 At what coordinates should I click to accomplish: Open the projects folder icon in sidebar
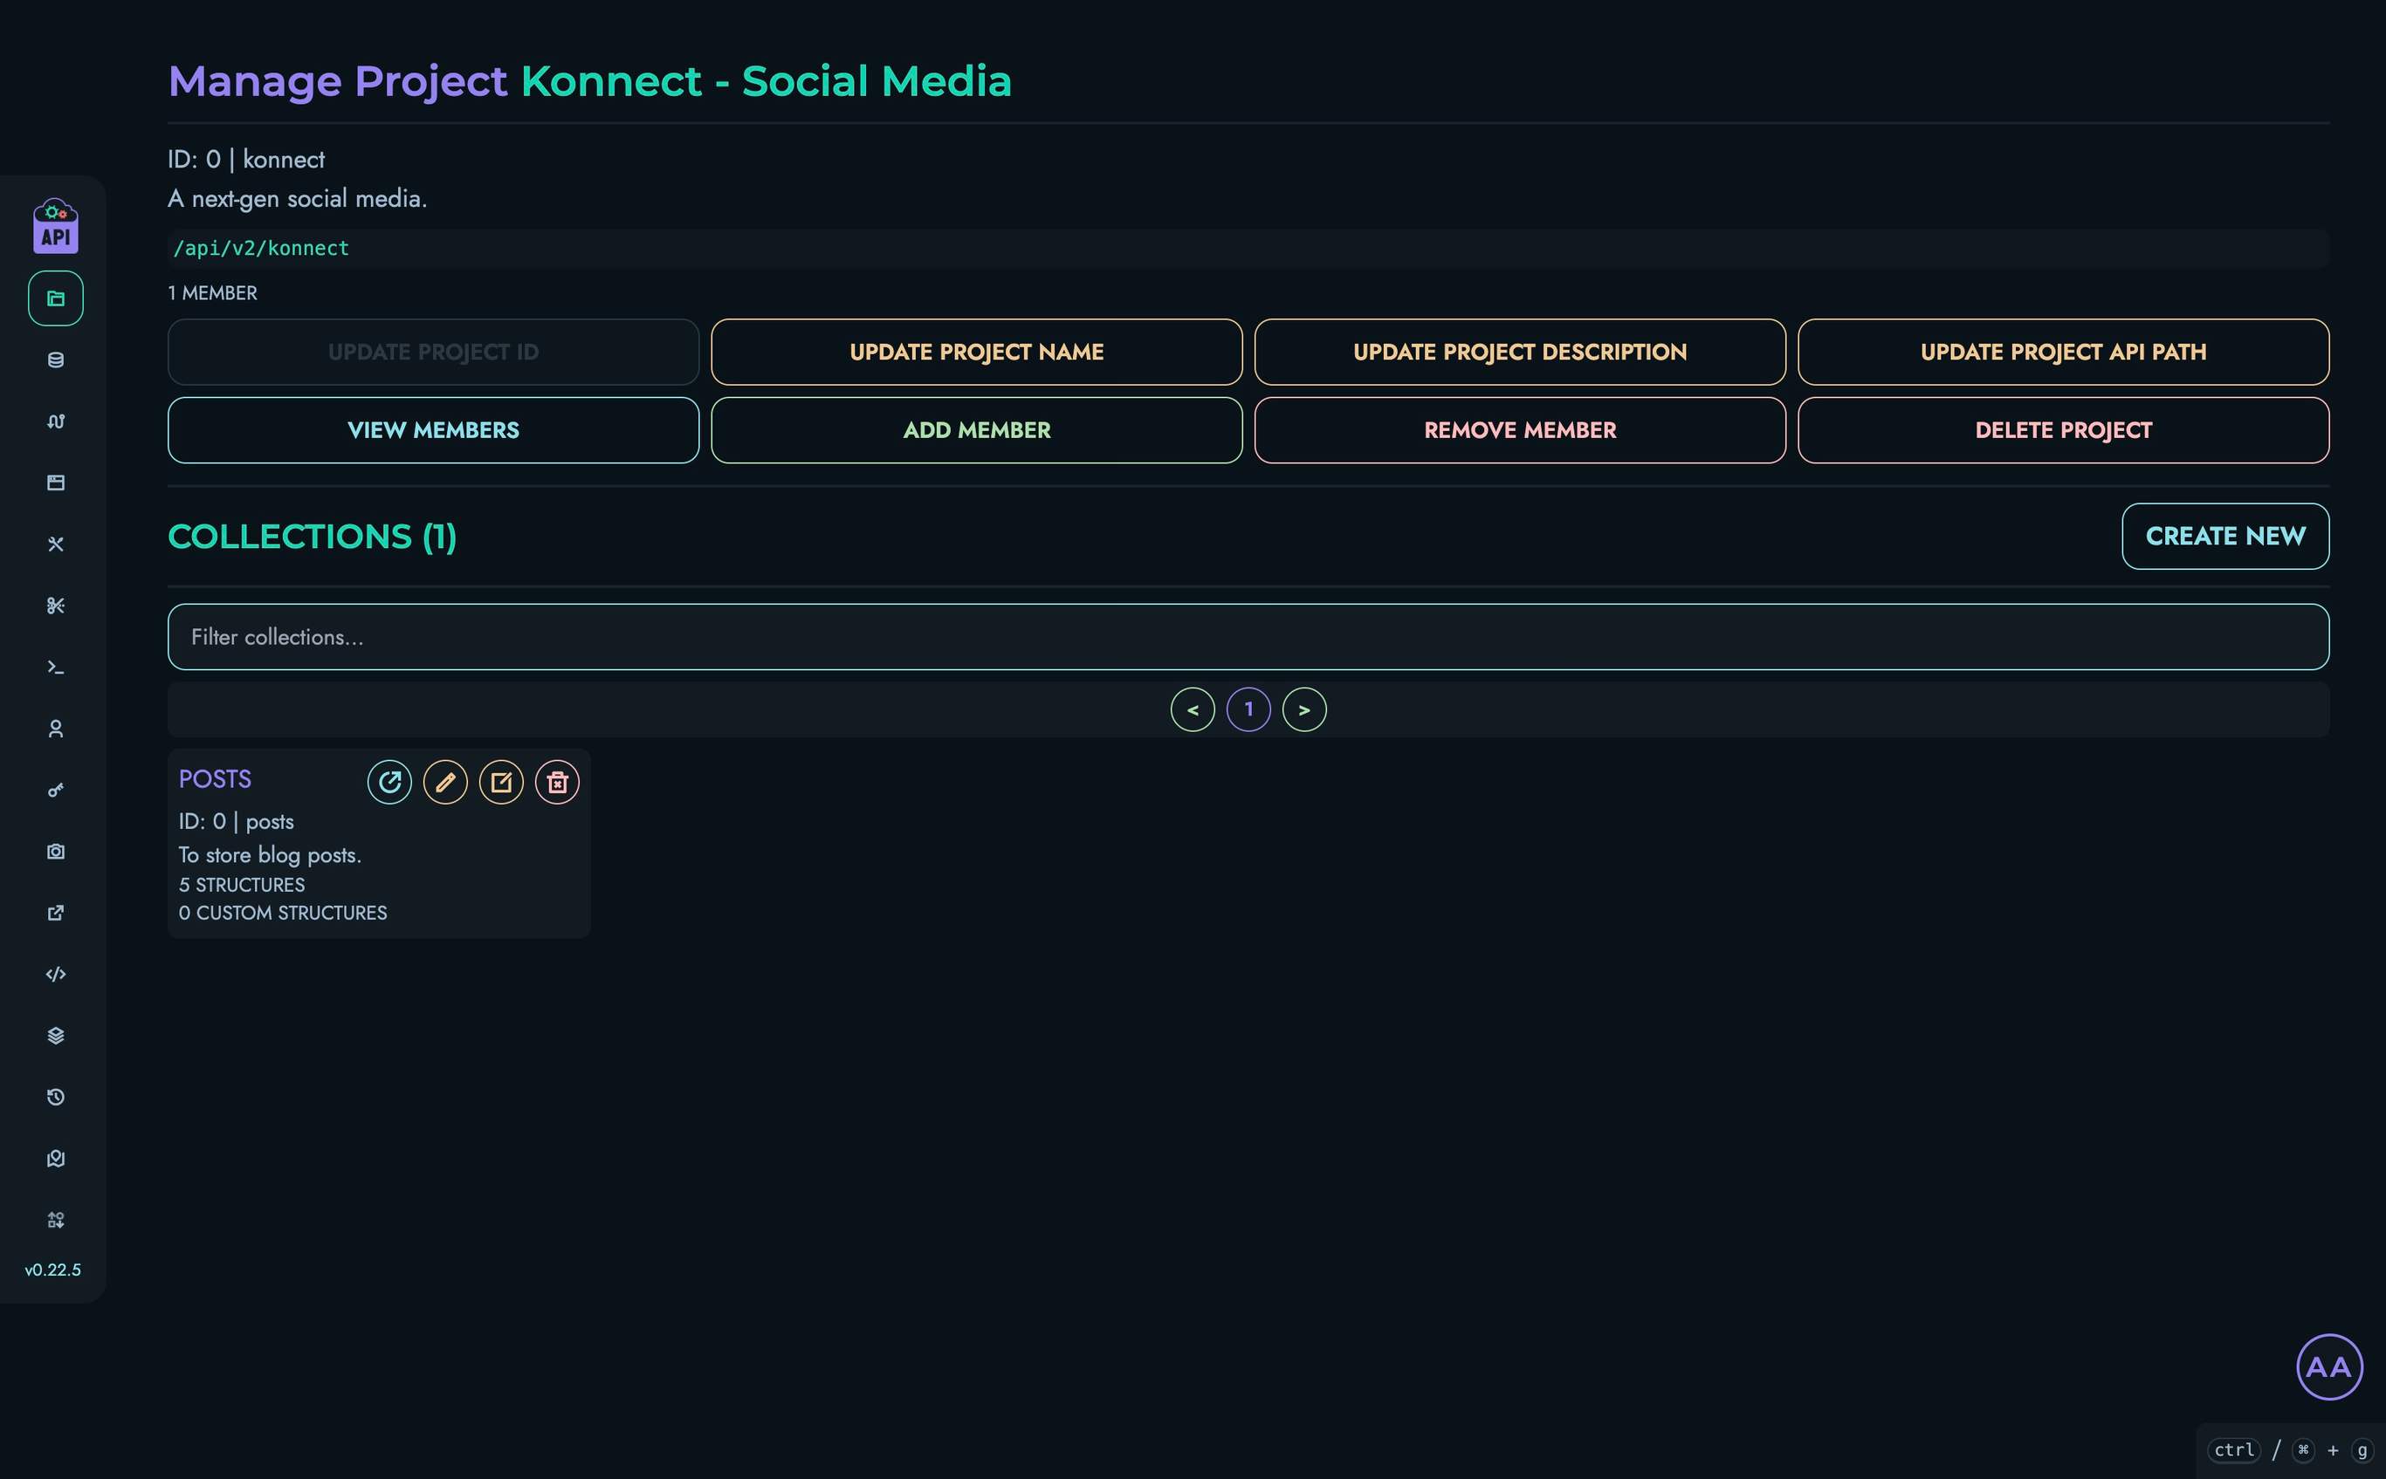pos(56,298)
